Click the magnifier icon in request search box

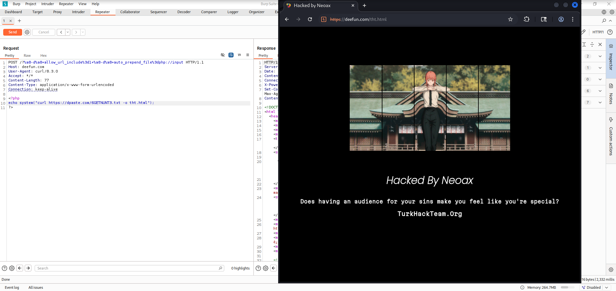click(x=220, y=268)
